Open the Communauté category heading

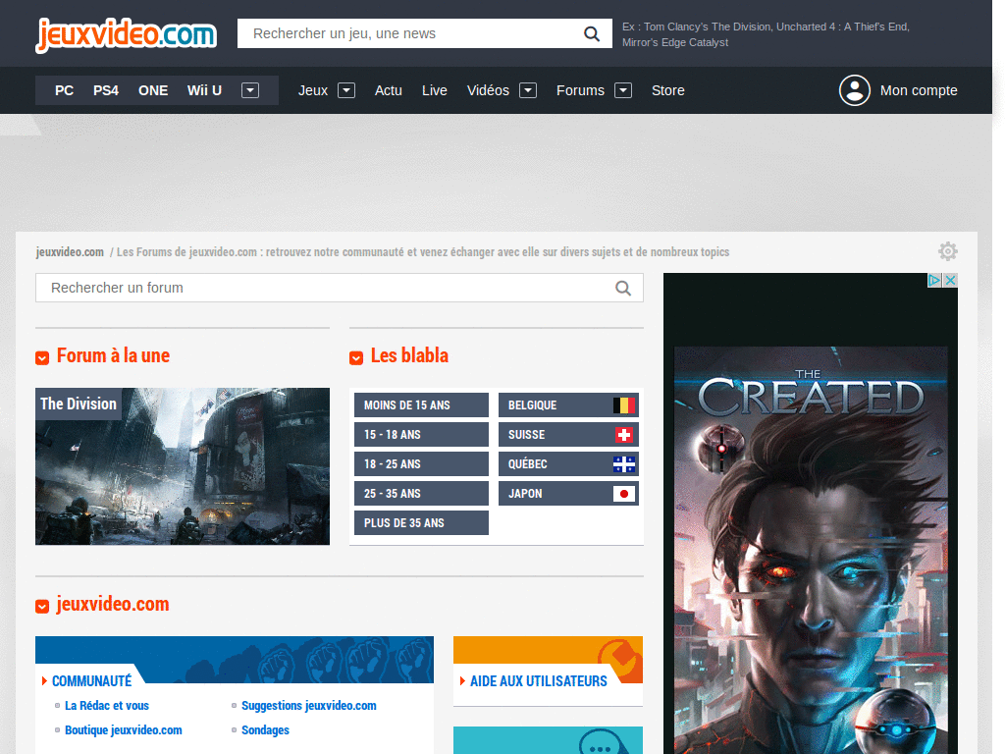click(91, 681)
